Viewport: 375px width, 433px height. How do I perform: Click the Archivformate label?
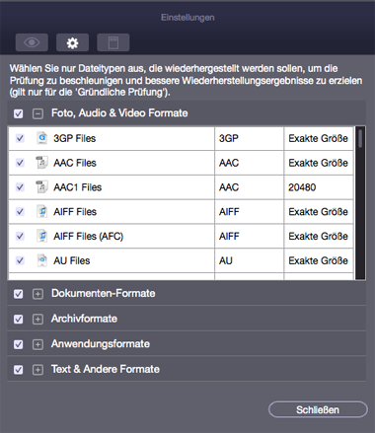coord(84,319)
